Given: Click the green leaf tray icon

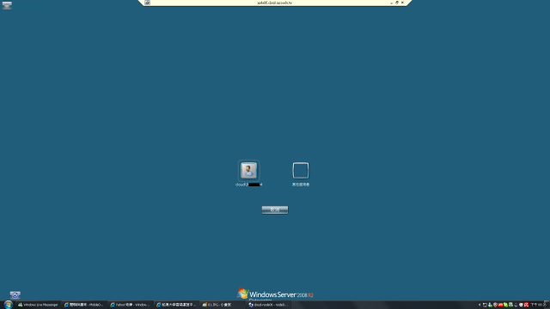Looking at the screenshot, I should (x=505, y=305).
